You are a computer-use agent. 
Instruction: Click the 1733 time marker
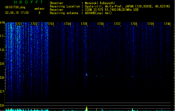[x=51, y=24]
